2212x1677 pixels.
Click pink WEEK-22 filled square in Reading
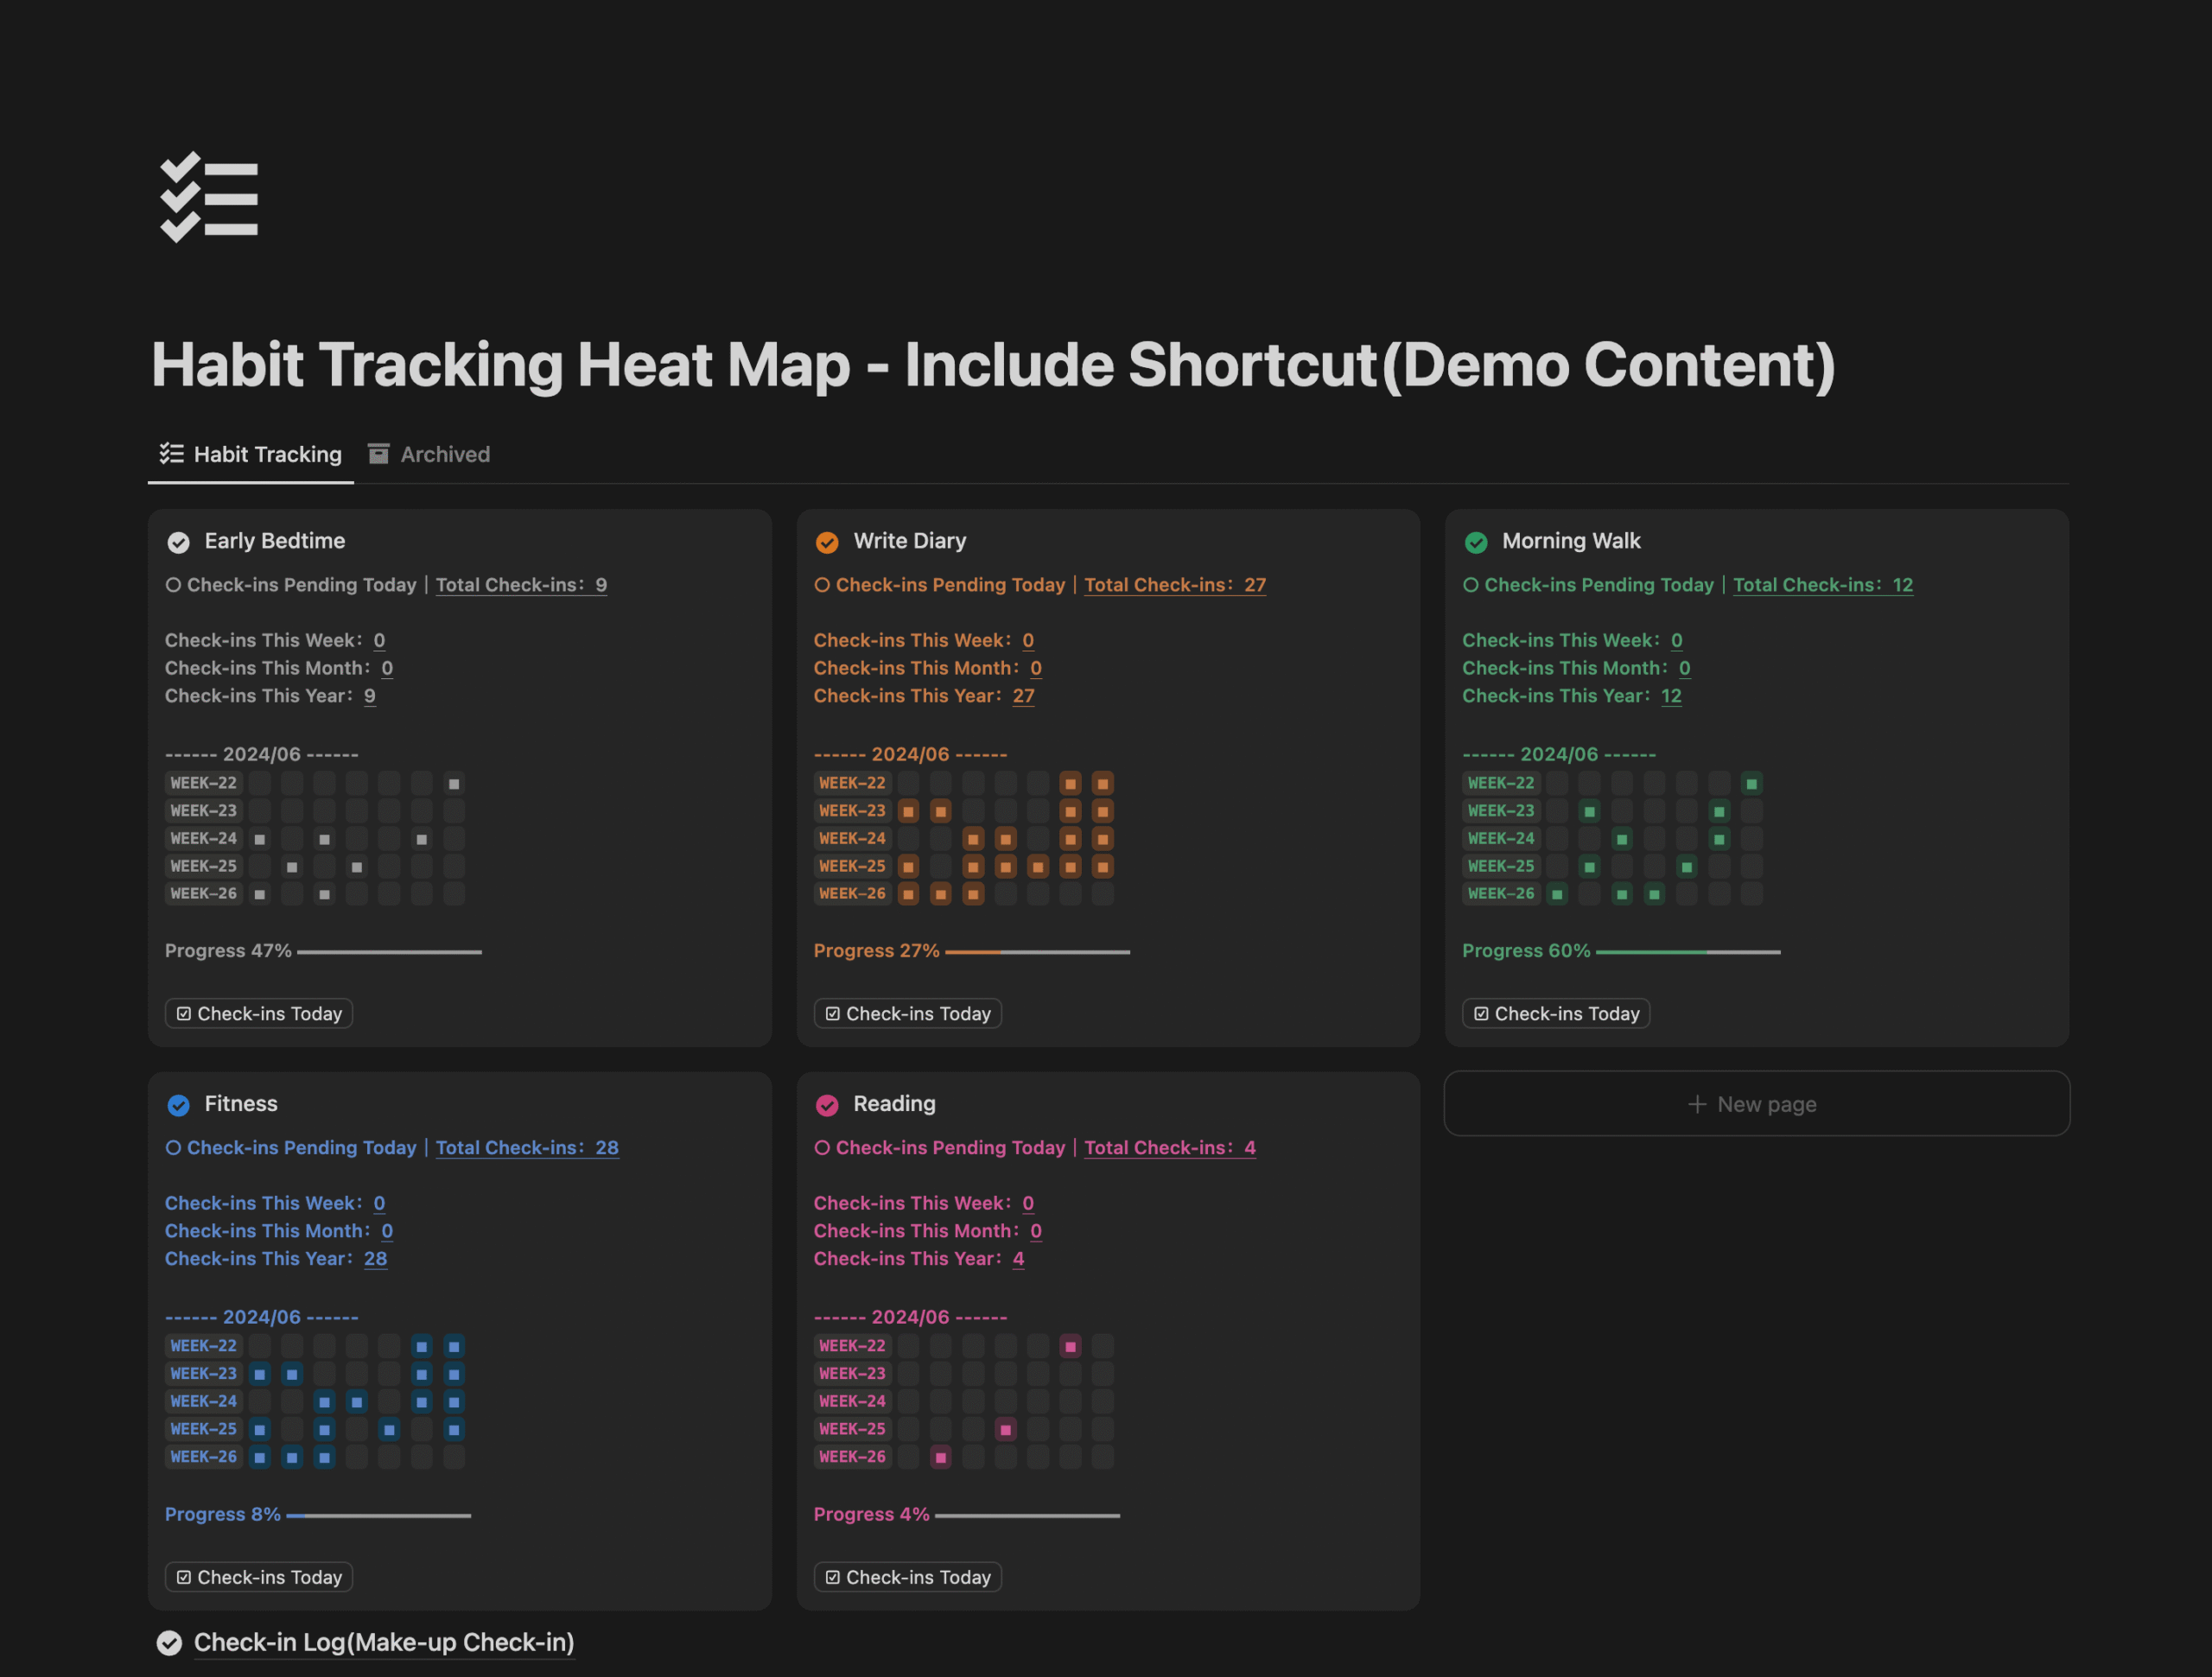pyautogui.click(x=1071, y=1347)
